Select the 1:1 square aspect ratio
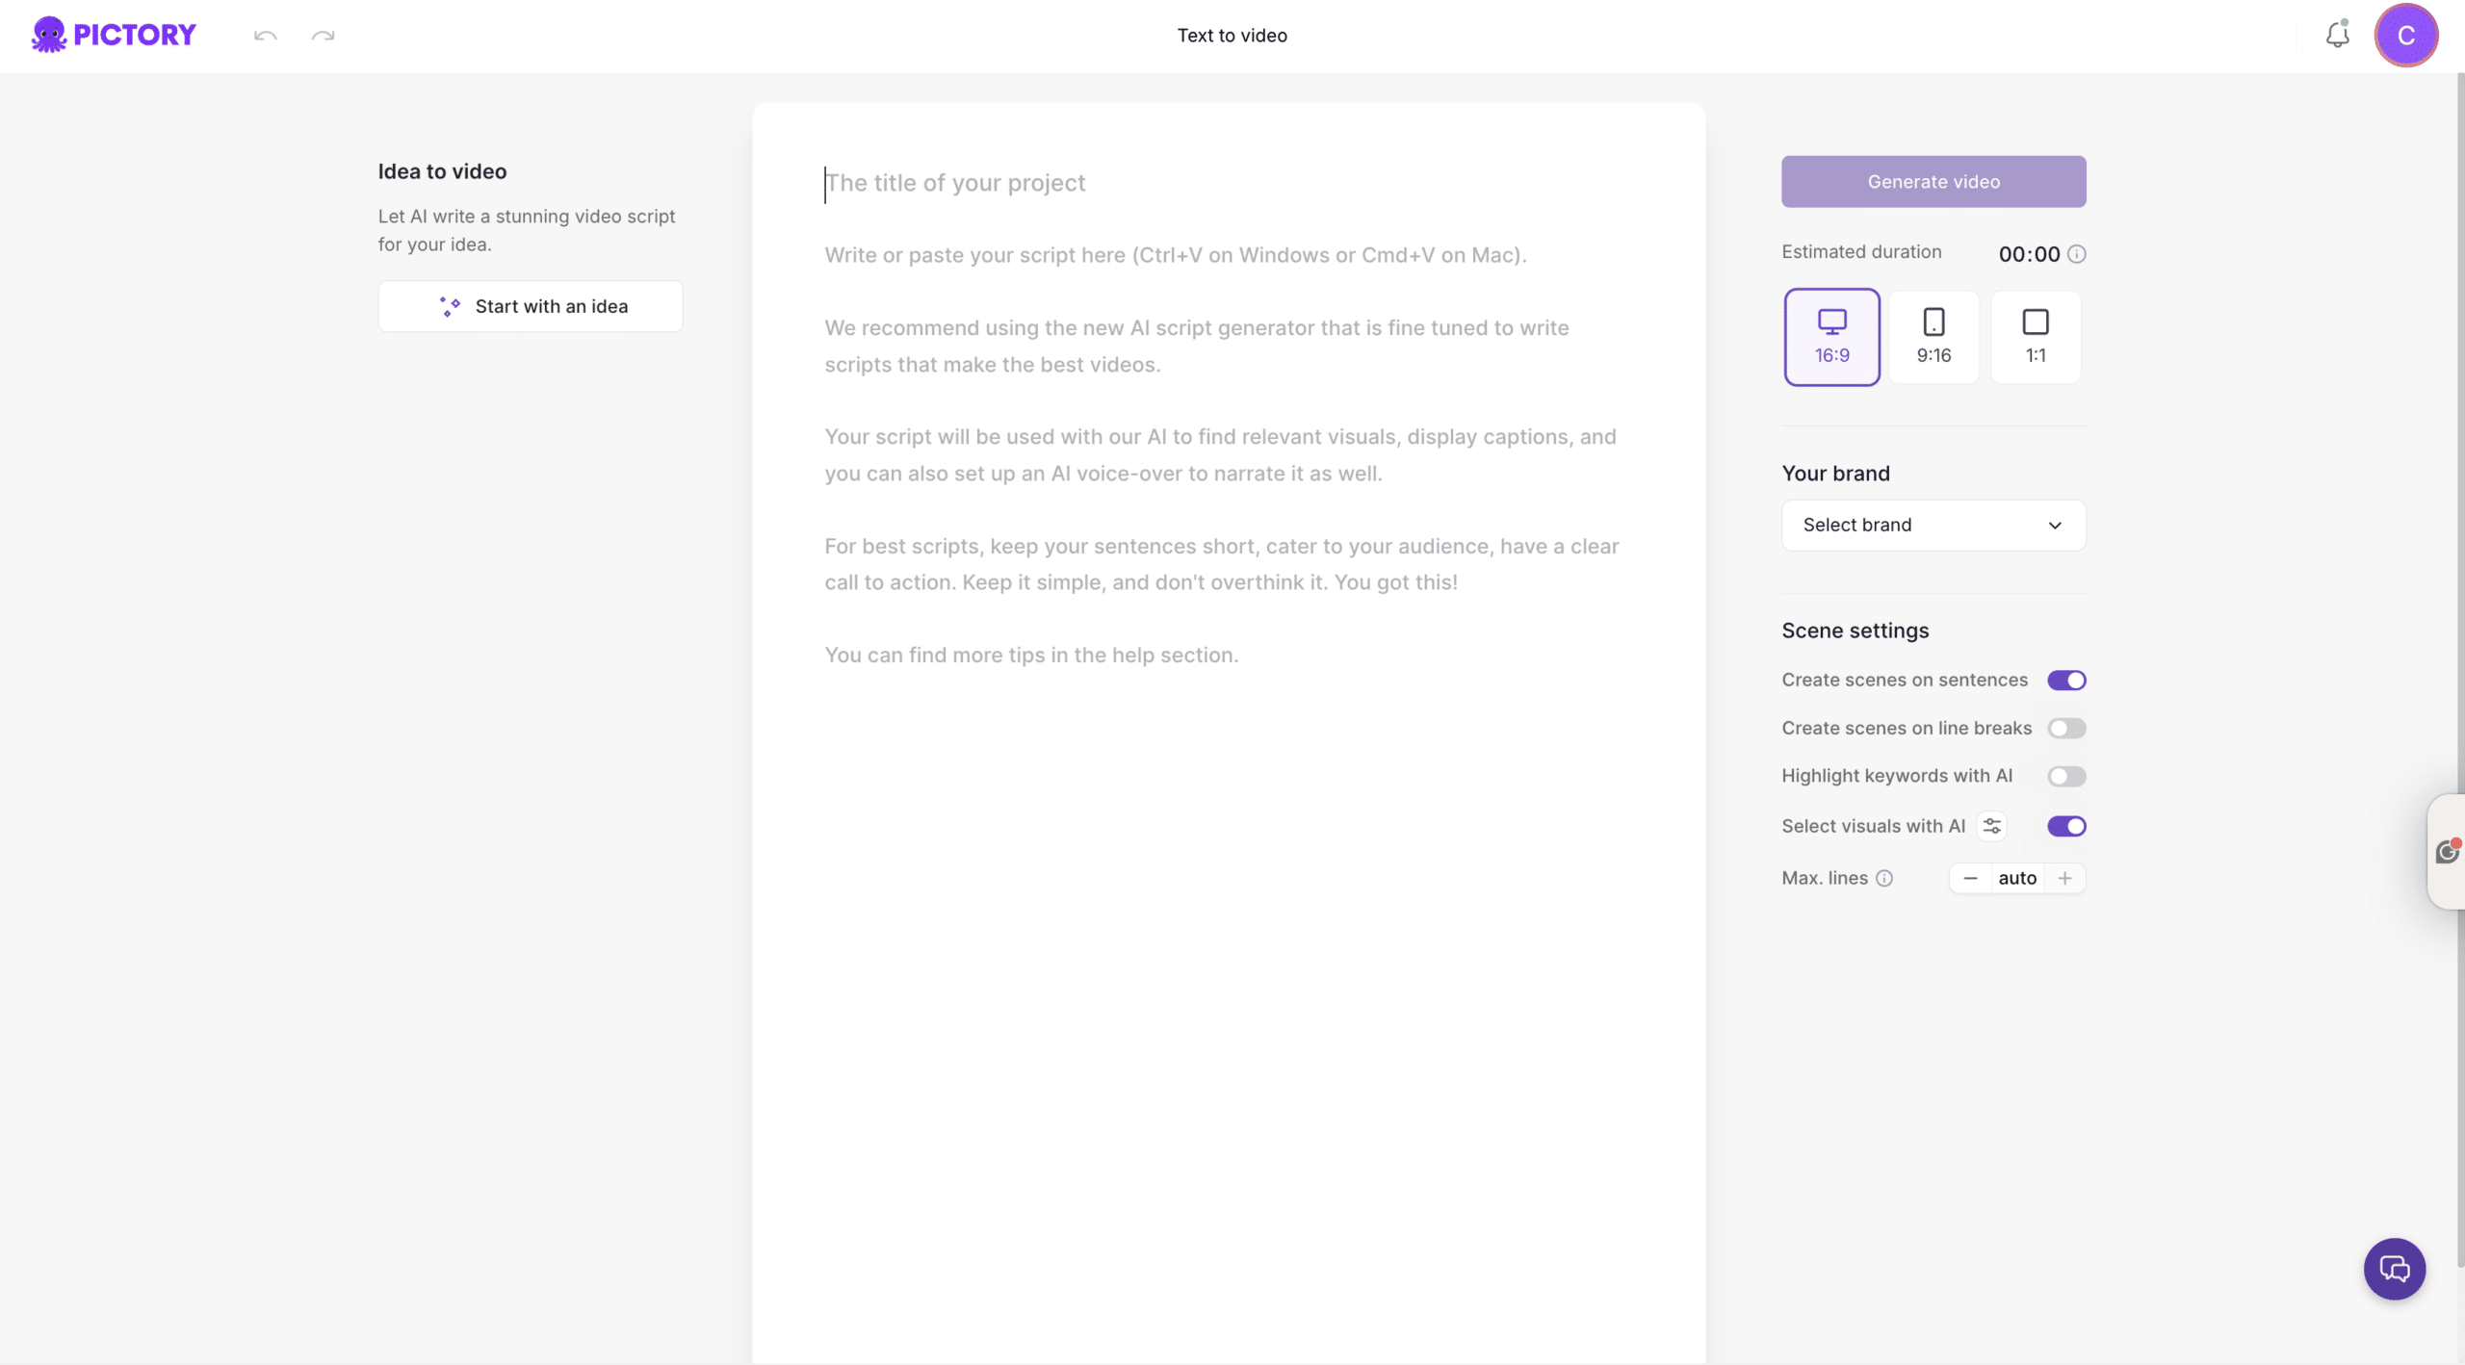 tap(2036, 337)
